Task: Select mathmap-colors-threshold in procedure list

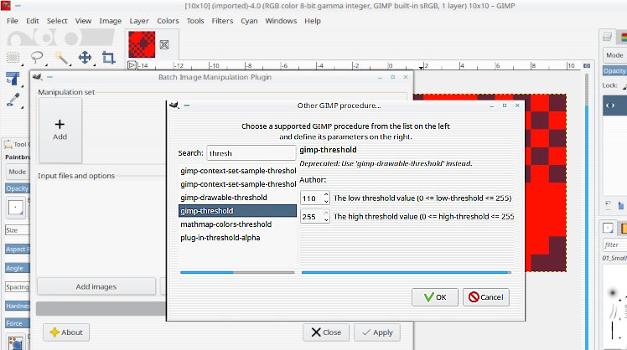Action: [237, 224]
